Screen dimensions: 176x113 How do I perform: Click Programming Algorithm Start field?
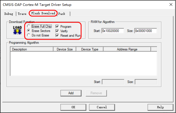point(113,82)
